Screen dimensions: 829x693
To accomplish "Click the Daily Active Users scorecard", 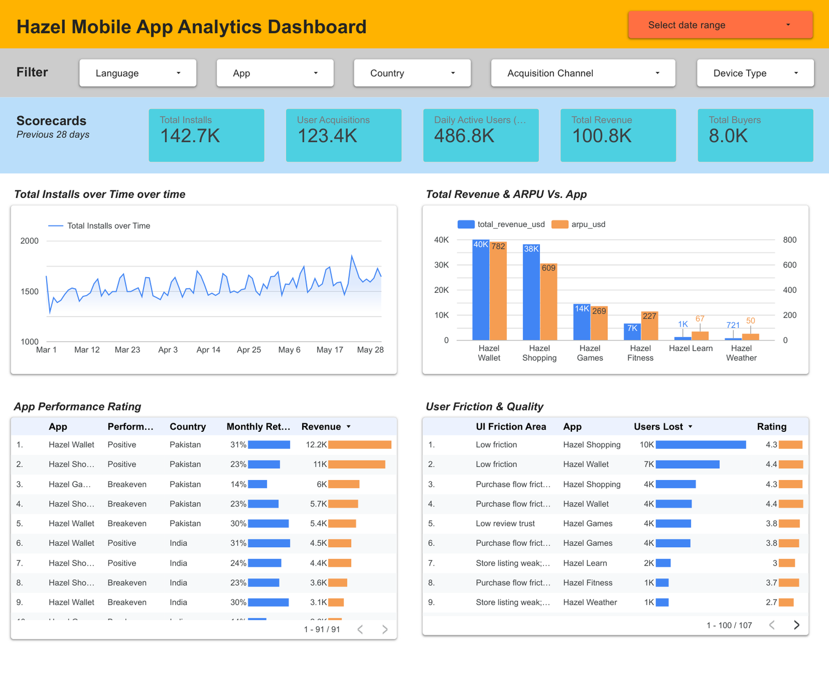I will (x=481, y=135).
